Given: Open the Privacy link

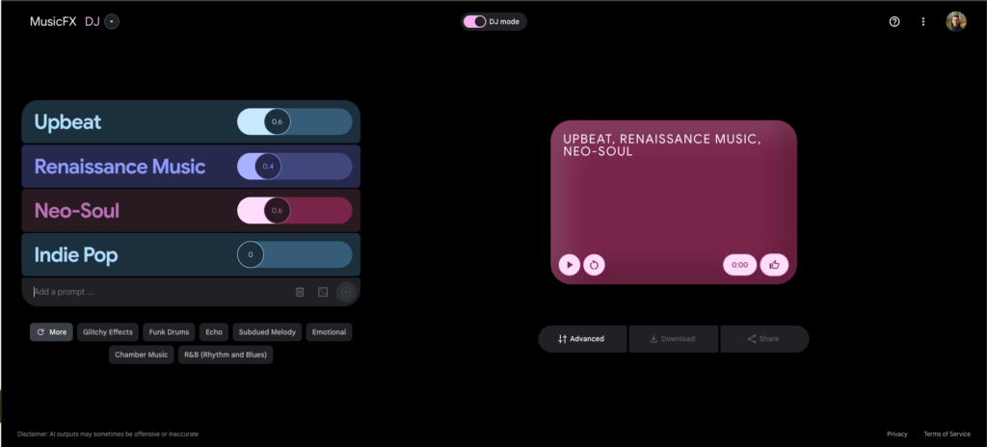Looking at the screenshot, I should point(897,434).
